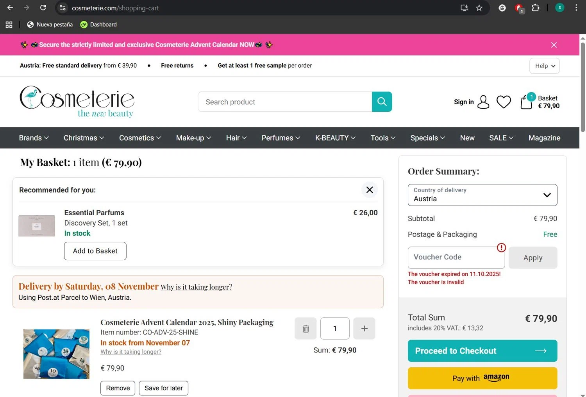Click the red extension icon with badge
586x397 pixels.
click(x=519, y=8)
